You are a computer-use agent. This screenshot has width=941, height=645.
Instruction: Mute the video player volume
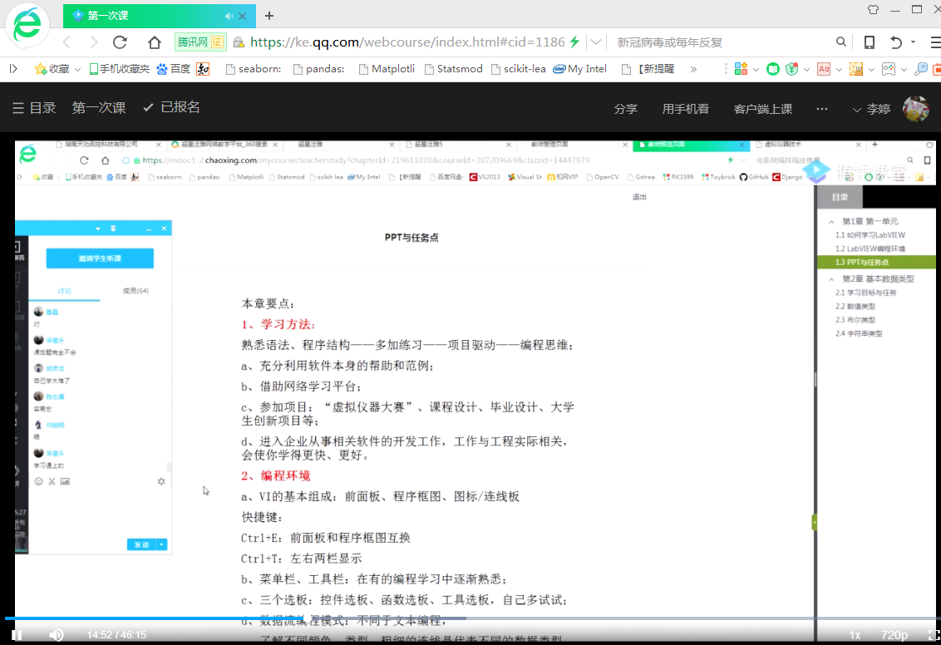point(56,635)
